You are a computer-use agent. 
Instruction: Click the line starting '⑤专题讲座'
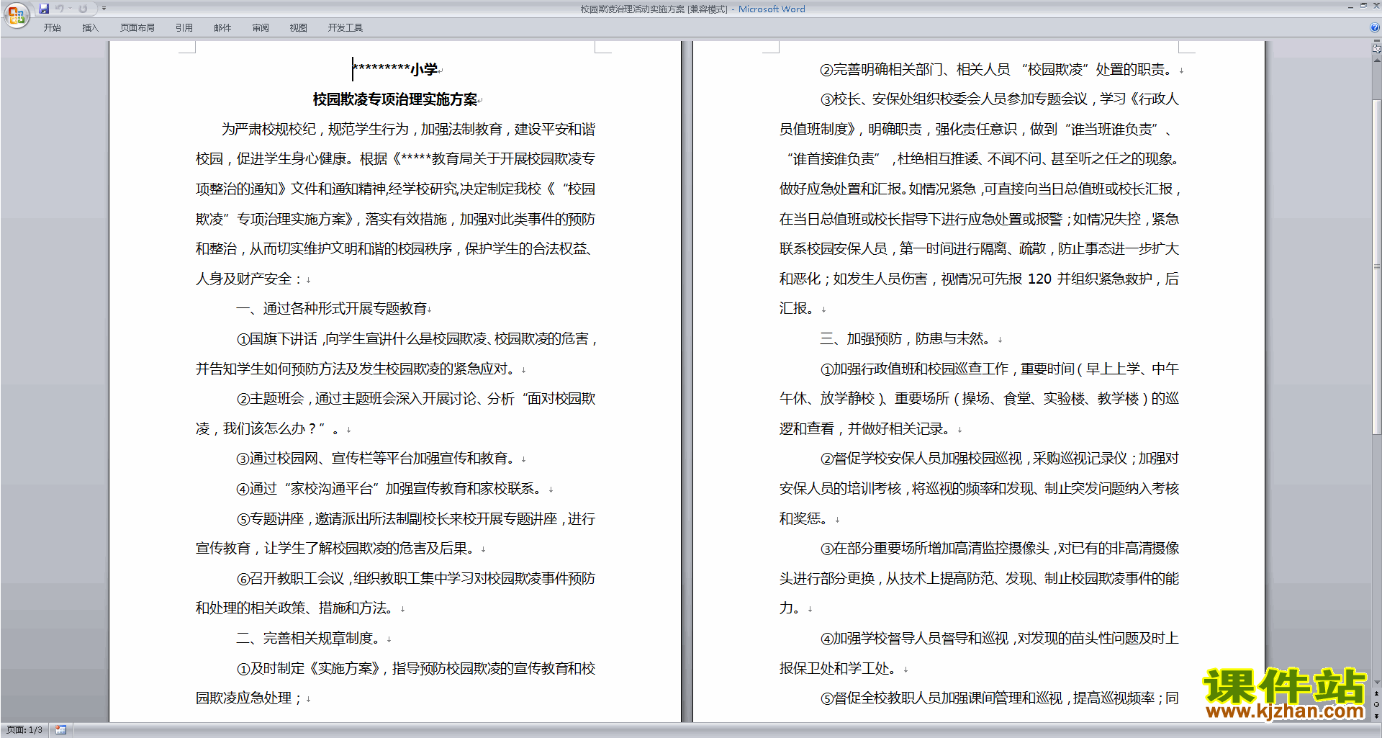tap(416, 519)
